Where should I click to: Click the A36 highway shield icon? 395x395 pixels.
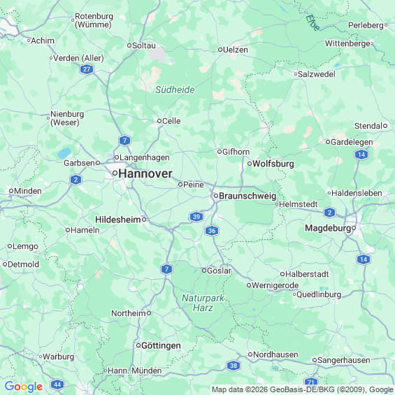212,231
